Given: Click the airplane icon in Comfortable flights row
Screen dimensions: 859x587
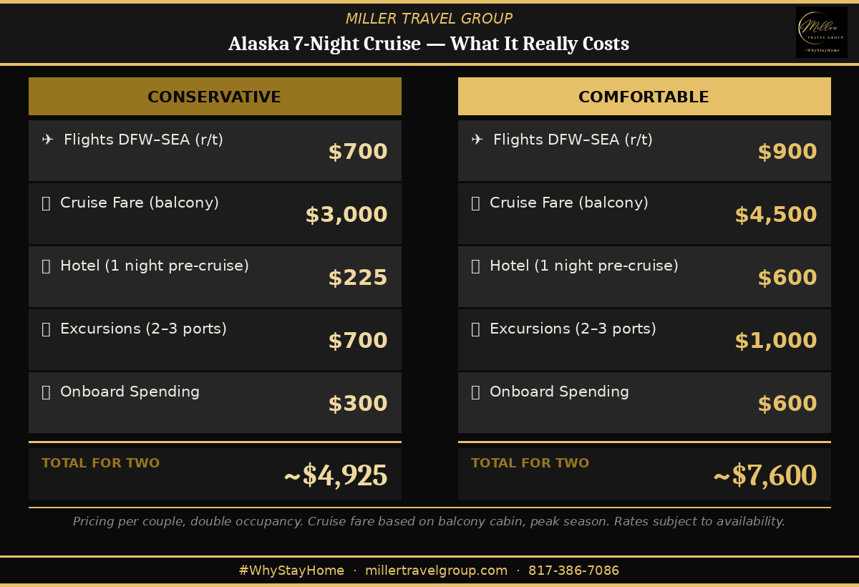Looking at the screenshot, I should coord(477,140).
